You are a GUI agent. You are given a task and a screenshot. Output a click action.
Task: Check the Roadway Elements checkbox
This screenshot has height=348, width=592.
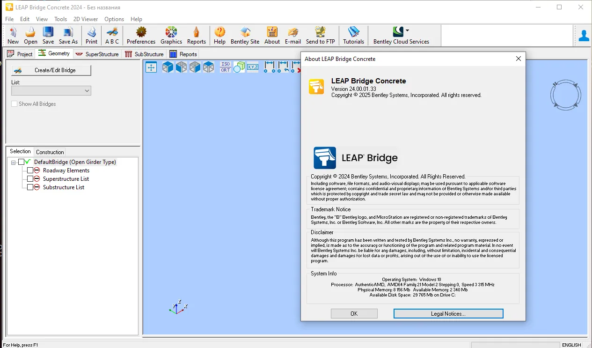30,170
